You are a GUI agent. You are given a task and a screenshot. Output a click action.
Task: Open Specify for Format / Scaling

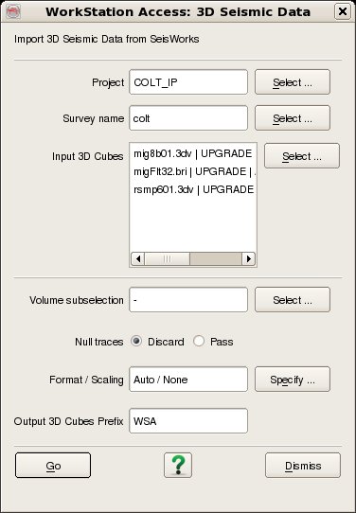pos(293,380)
